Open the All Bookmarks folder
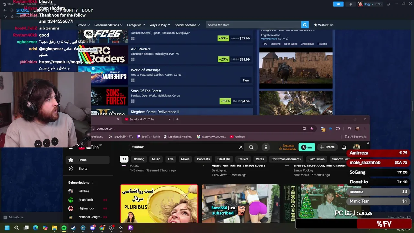 pyautogui.click(x=356, y=137)
